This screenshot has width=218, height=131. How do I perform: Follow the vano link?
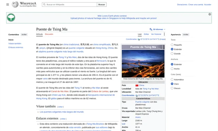point(45,79)
